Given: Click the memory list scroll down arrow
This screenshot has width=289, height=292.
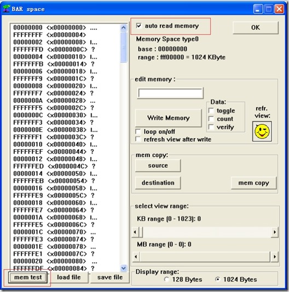Looking at the screenshot, I should (124, 268).
